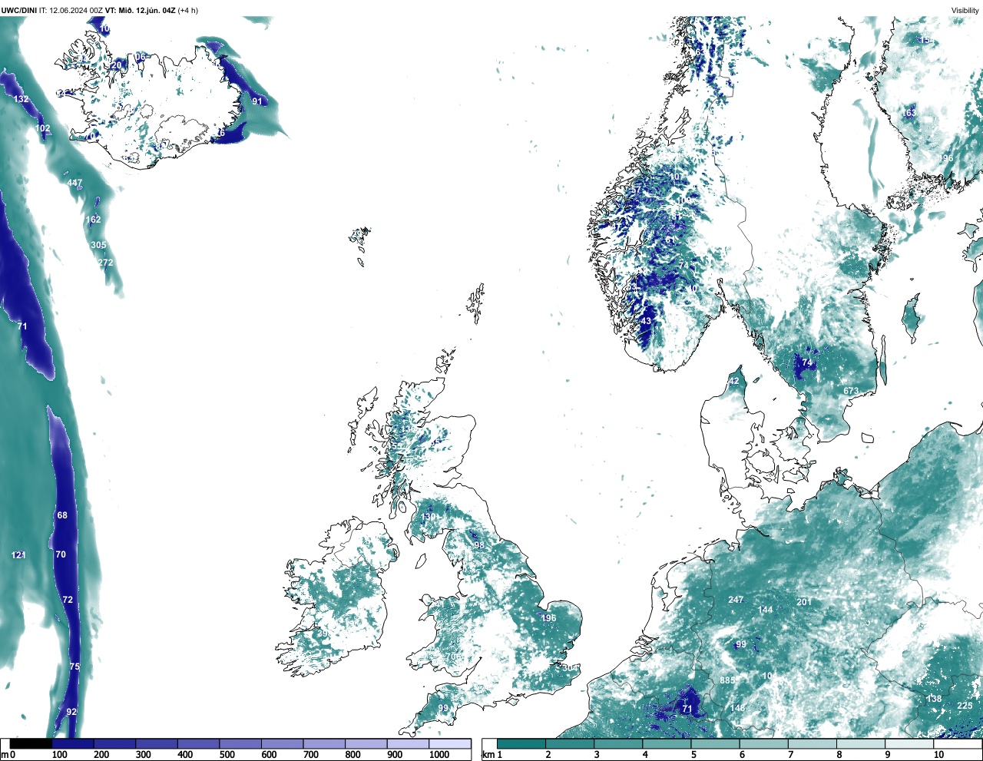Click the '885' value in western Germany
The image size is (983, 761).
pyautogui.click(x=727, y=680)
